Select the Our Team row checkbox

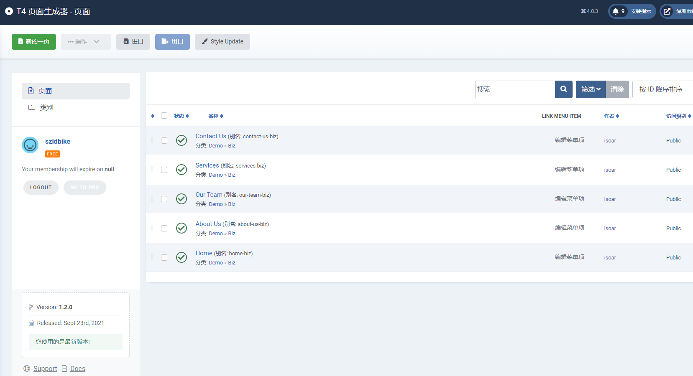pos(164,199)
